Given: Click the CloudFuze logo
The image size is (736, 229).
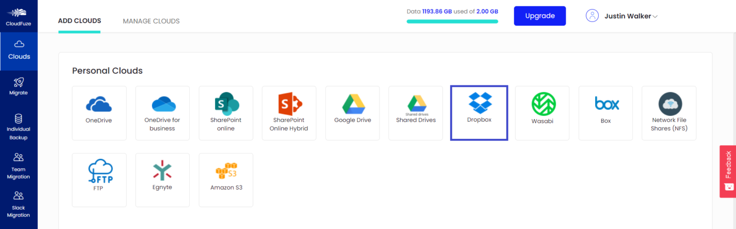Looking at the screenshot, I should pyautogui.click(x=18, y=16).
